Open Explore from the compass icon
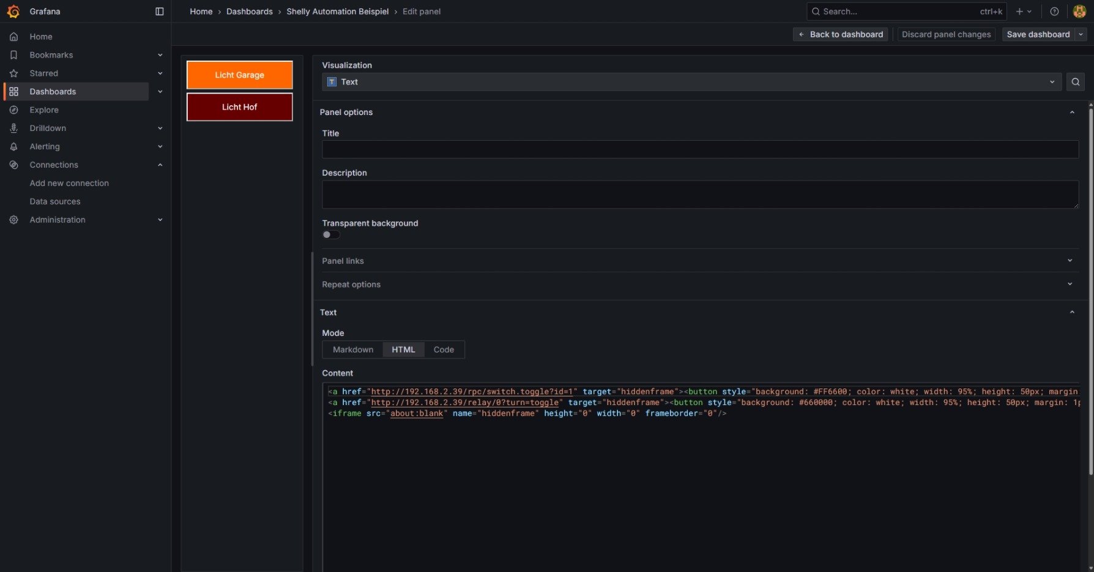The image size is (1094, 572). [13, 110]
